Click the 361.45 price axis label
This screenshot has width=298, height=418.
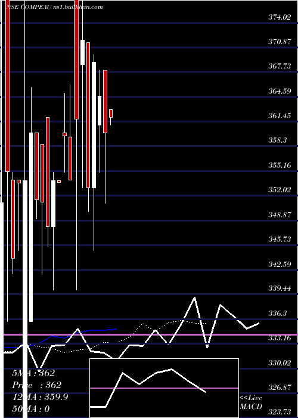tap(280, 116)
